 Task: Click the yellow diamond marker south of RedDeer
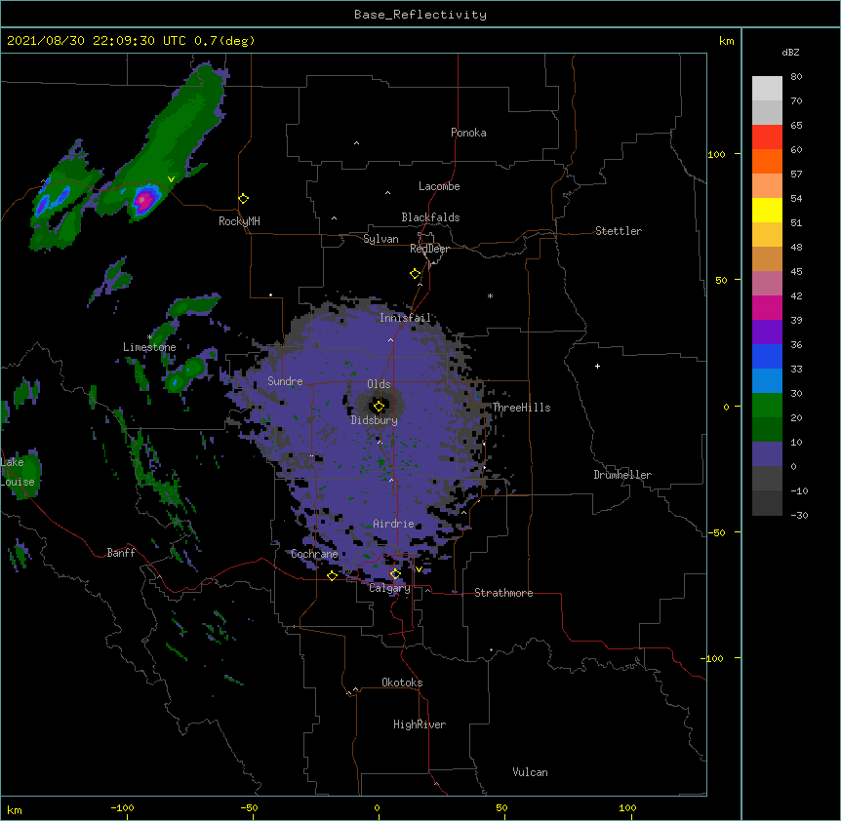click(415, 274)
